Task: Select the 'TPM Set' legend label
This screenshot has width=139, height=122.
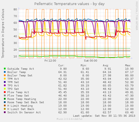Action: point(13,82)
